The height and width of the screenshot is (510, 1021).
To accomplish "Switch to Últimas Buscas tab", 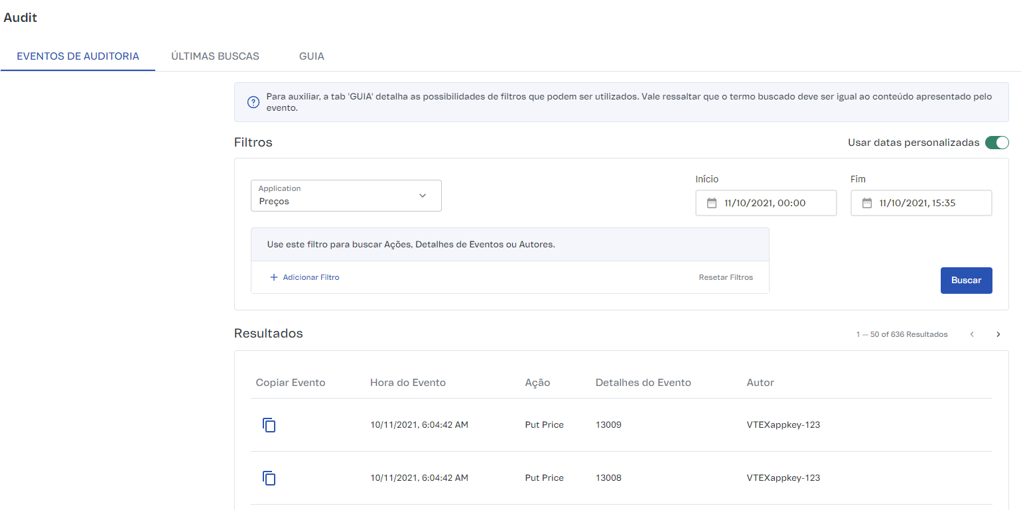I will point(215,56).
